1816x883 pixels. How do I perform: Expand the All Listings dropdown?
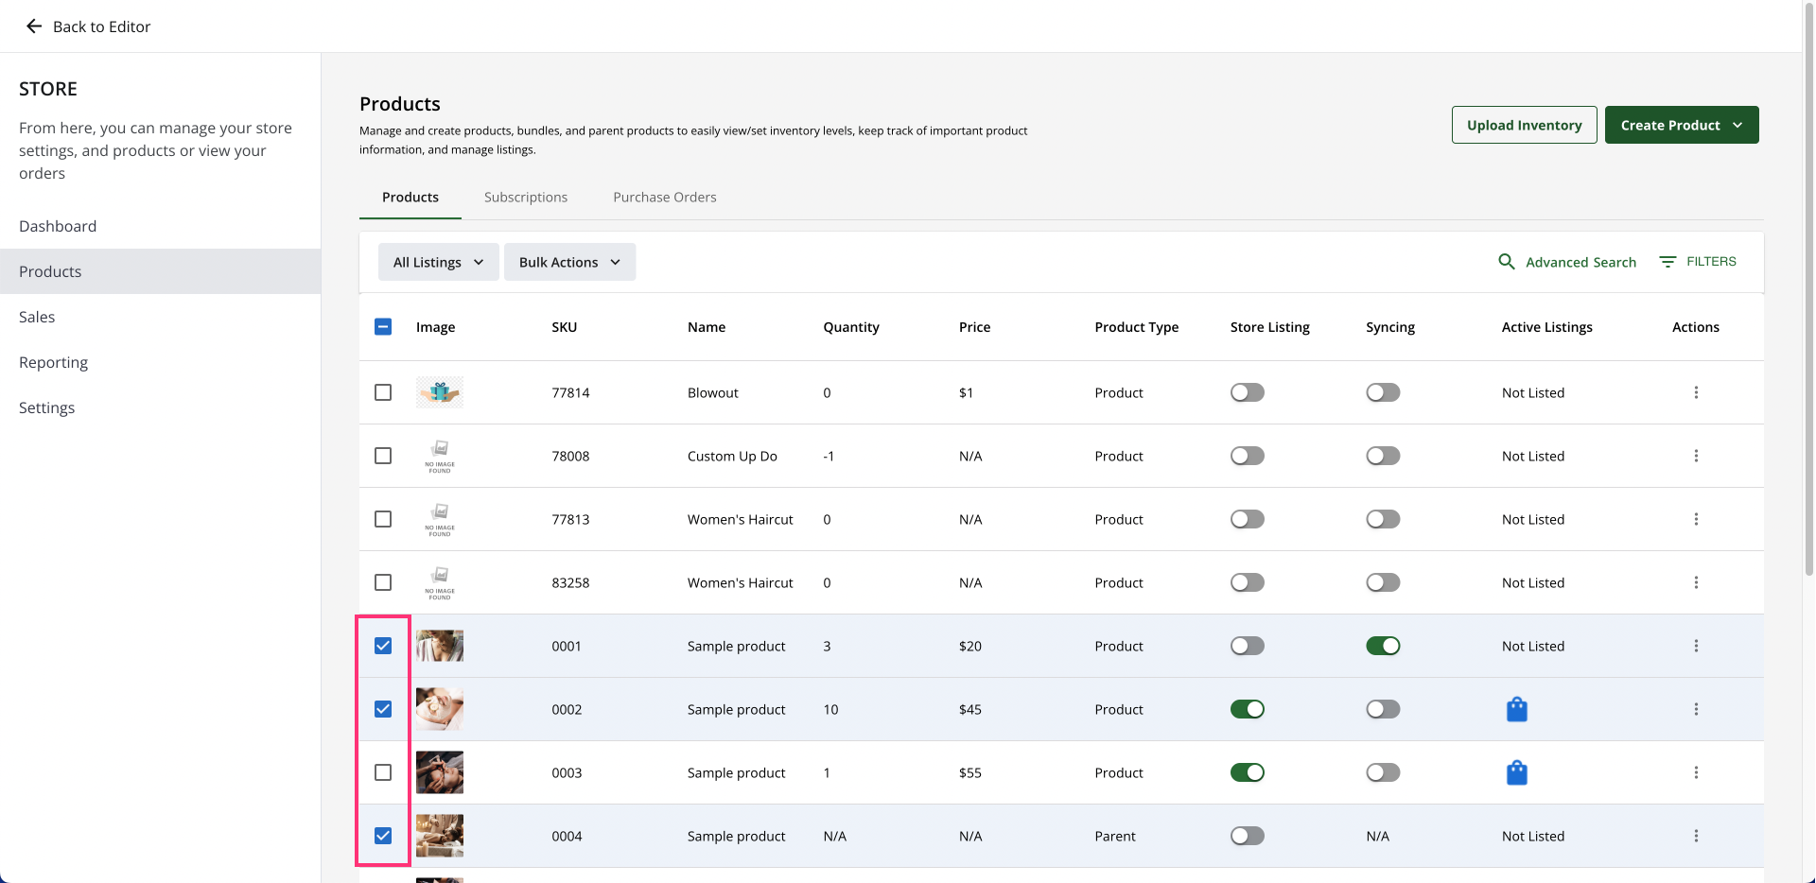pyautogui.click(x=438, y=262)
